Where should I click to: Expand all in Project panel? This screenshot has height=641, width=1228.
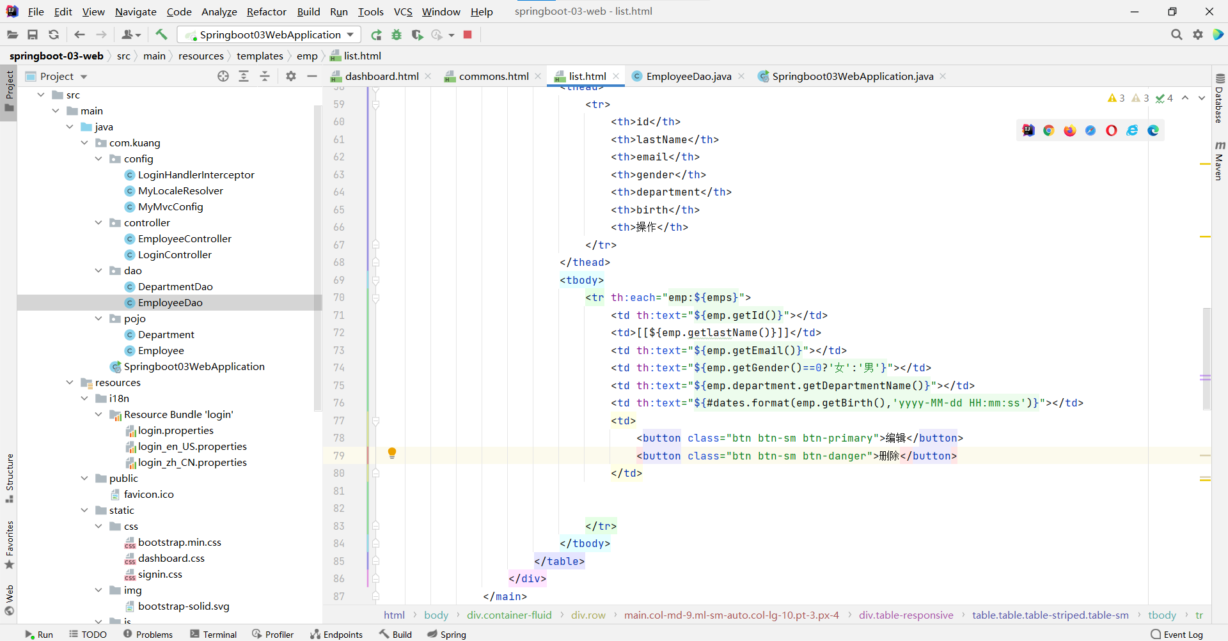pyautogui.click(x=244, y=76)
